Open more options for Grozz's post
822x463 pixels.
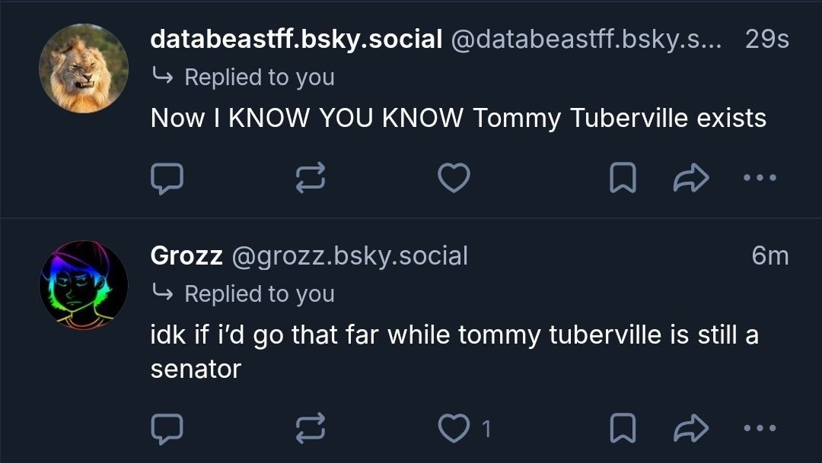coord(759,429)
